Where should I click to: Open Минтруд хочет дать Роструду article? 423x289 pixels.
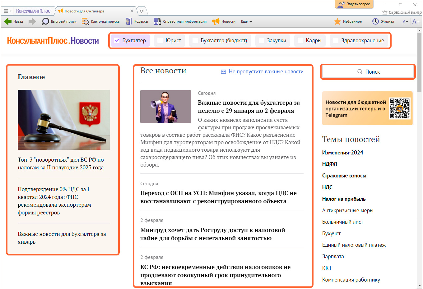[213, 234]
